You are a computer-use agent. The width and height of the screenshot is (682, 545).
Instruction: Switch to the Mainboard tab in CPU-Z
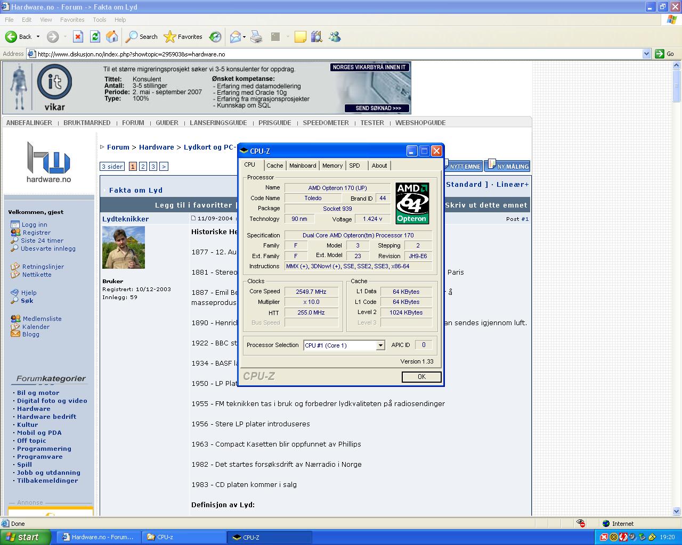pyautogui.click(x=303, y=166)
